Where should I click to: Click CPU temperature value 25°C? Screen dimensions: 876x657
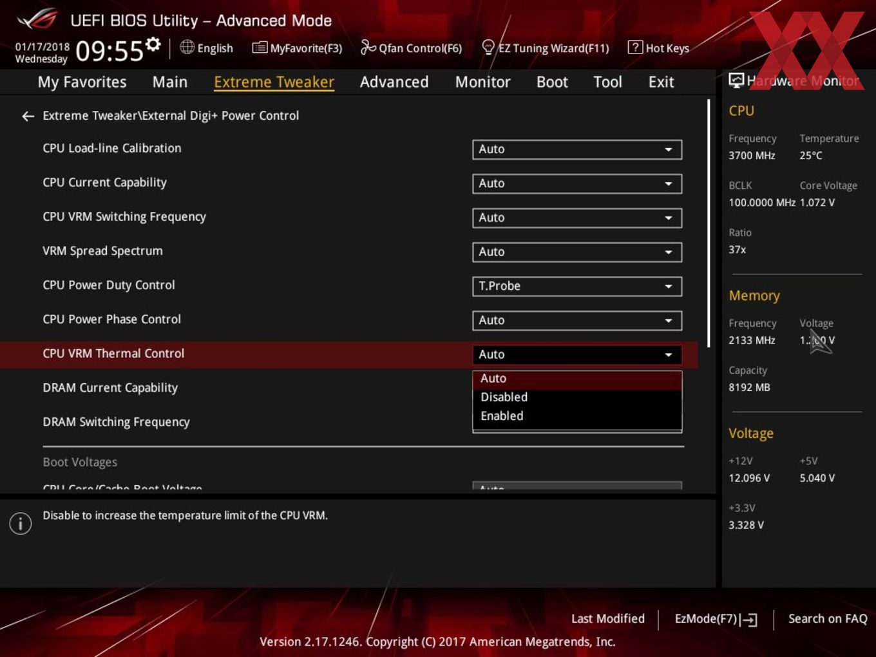[811, 155]
